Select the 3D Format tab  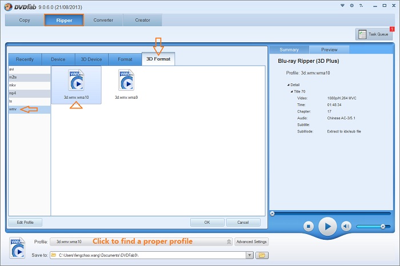pos(158,59)
